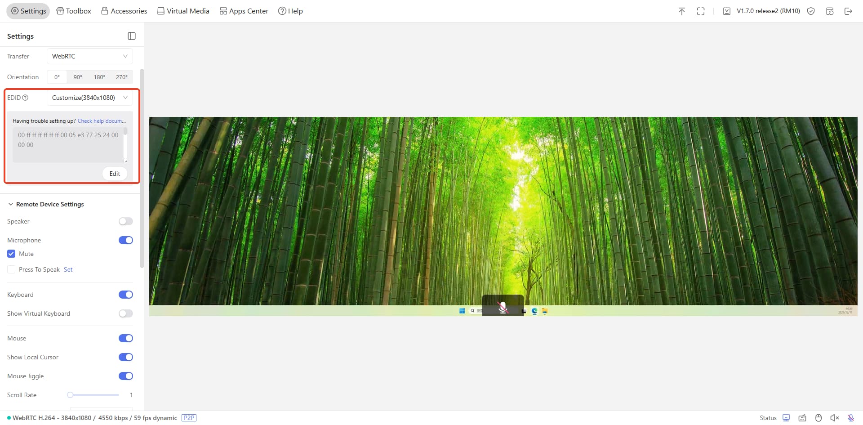This screenshot has height=425, width=863.
Task: Click the fullscreen icon in top bar
Action: 700,11
